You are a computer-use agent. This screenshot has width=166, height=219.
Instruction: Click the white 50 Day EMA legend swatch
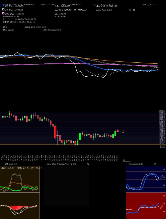pos(4,10)
